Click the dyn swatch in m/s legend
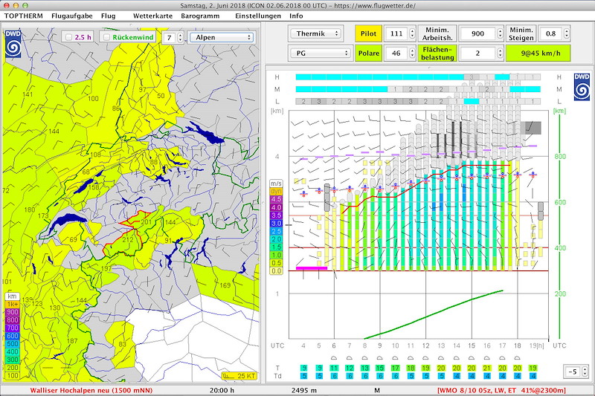Screen dimensions: 595x396 276,192
